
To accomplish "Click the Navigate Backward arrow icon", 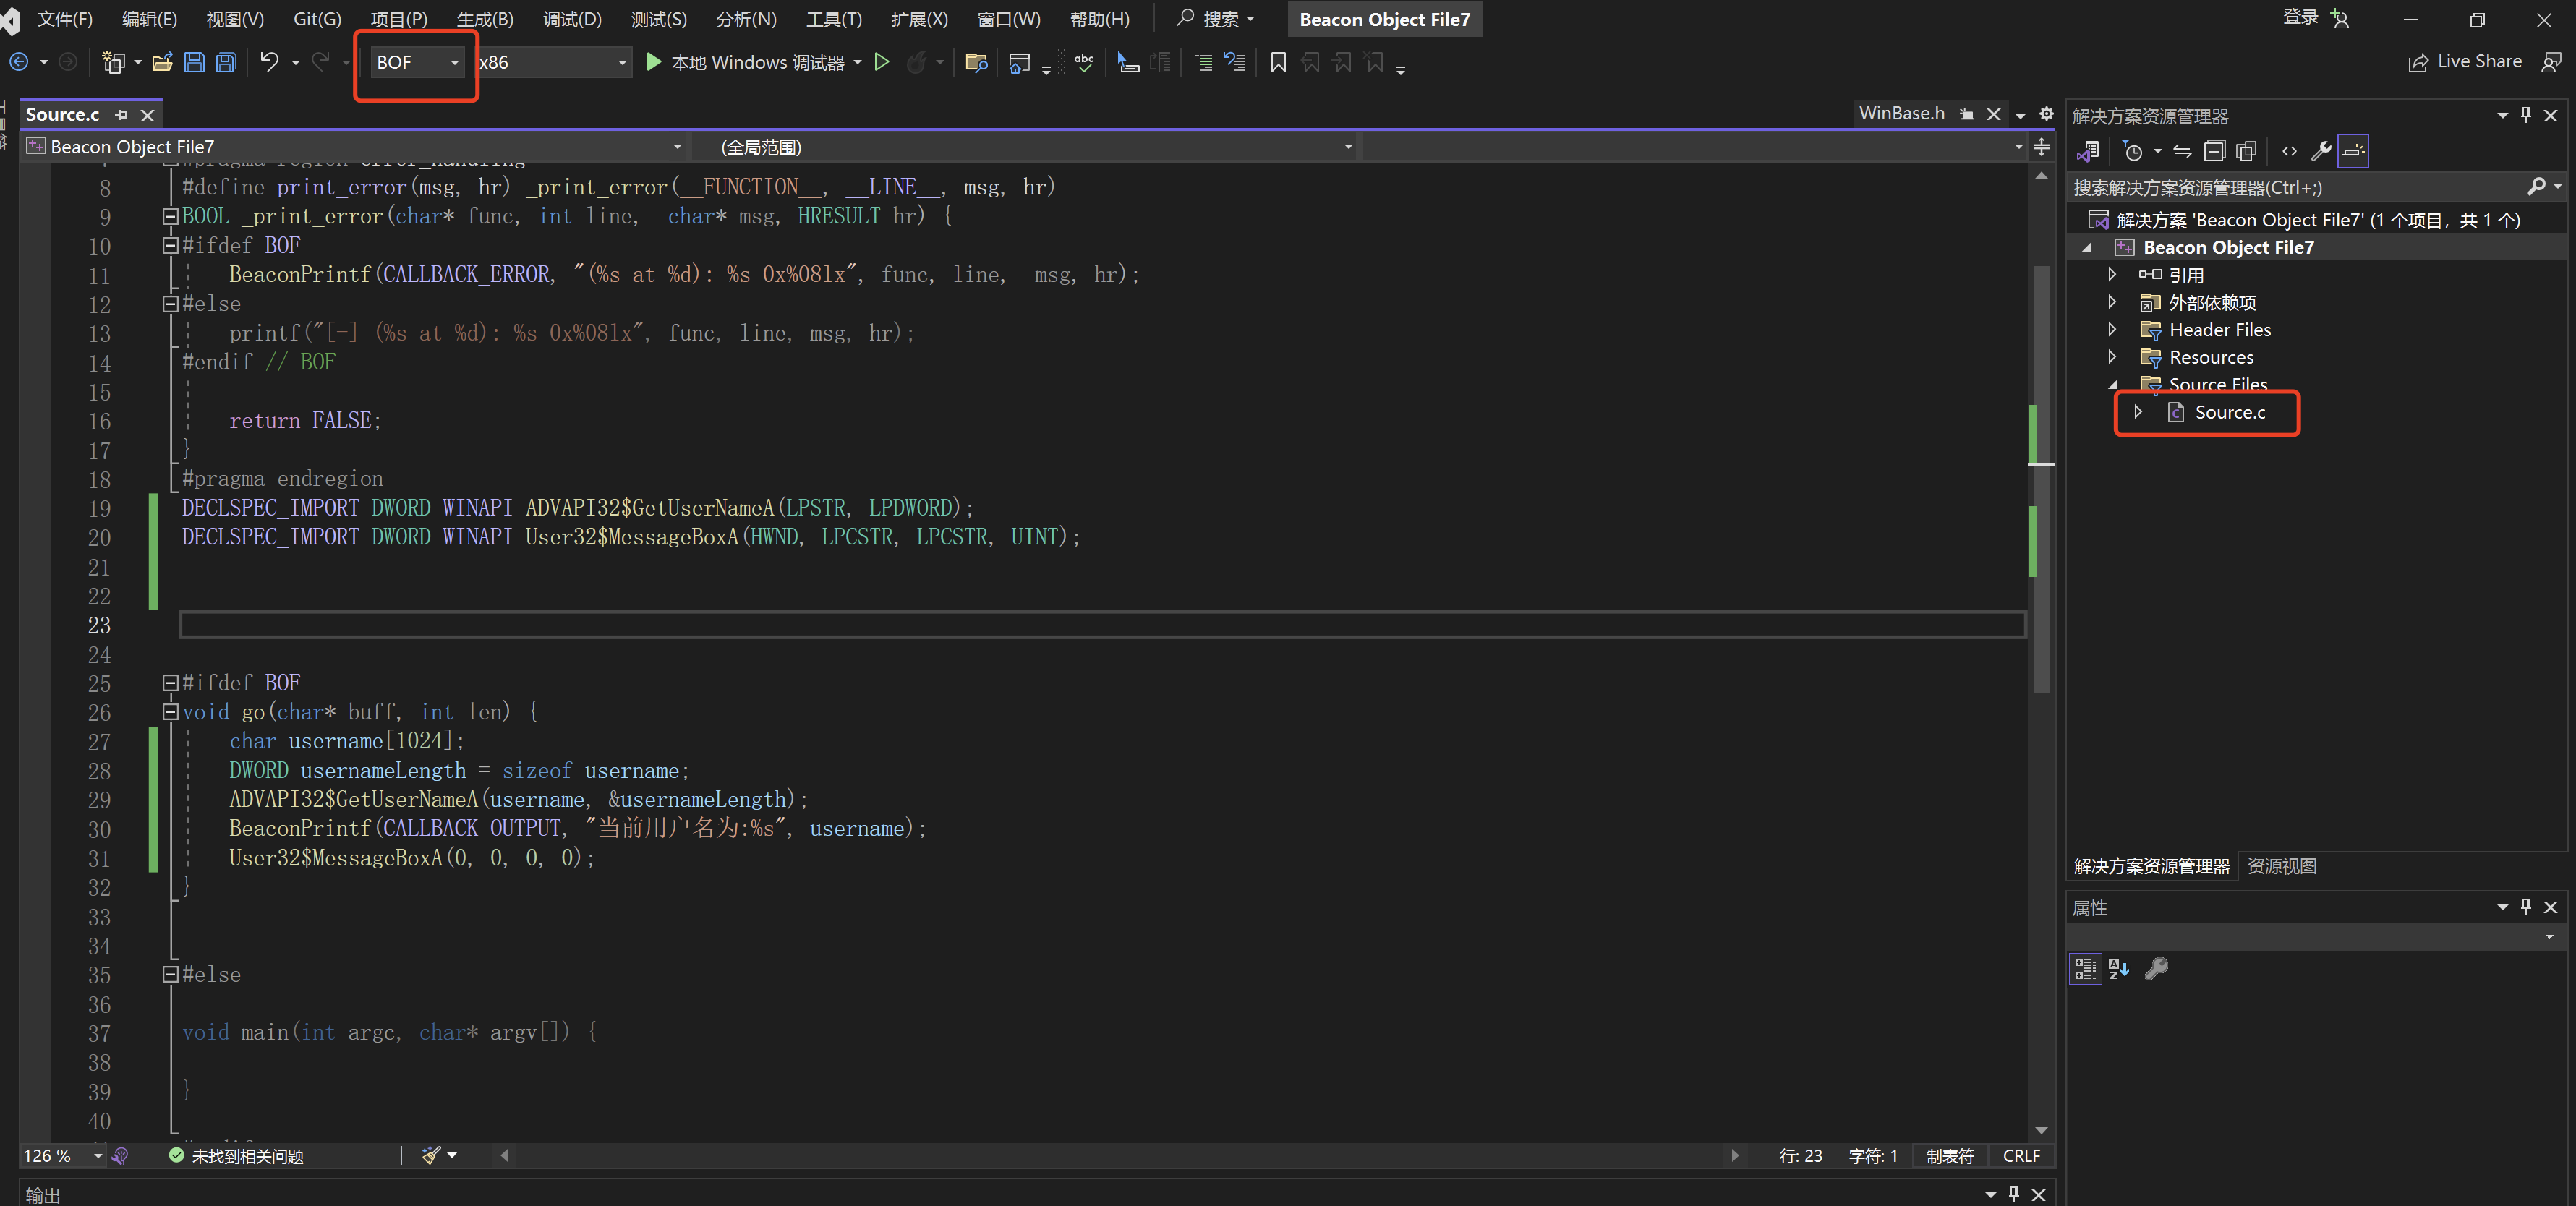I will tap(19, 62).
